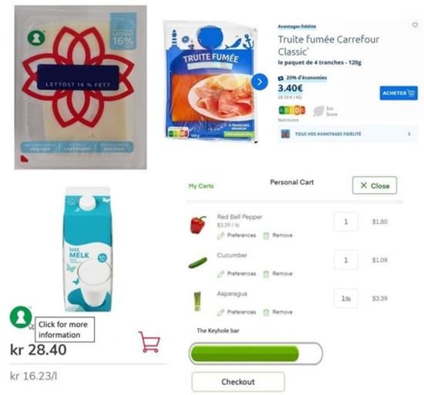Expand the Tous vos avantages fidélité row
This screenshot has width=424, height=395.
coord(348,133)
